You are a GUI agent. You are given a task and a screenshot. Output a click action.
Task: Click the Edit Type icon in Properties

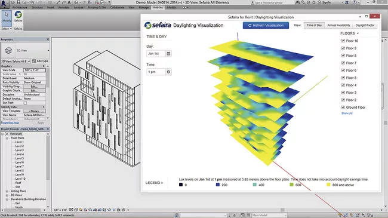34,61
